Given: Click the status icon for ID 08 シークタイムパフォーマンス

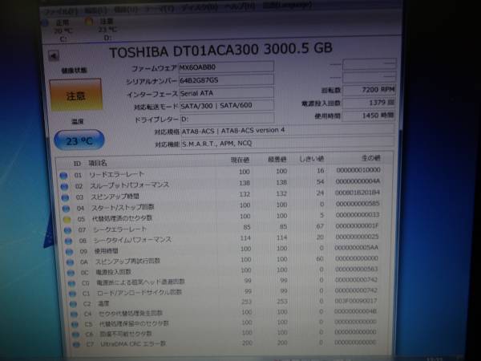Looking at the screenshot, I should [x=68, y=241].
